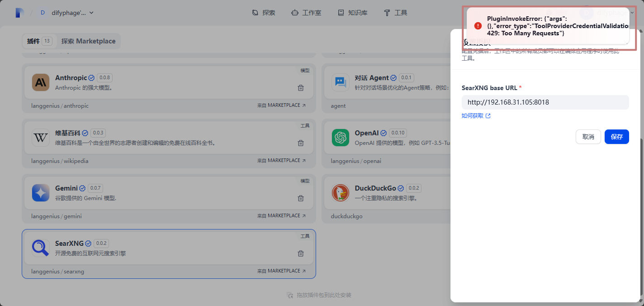
Task: Open the difyphage workspace dropdown
Action: 66,13
